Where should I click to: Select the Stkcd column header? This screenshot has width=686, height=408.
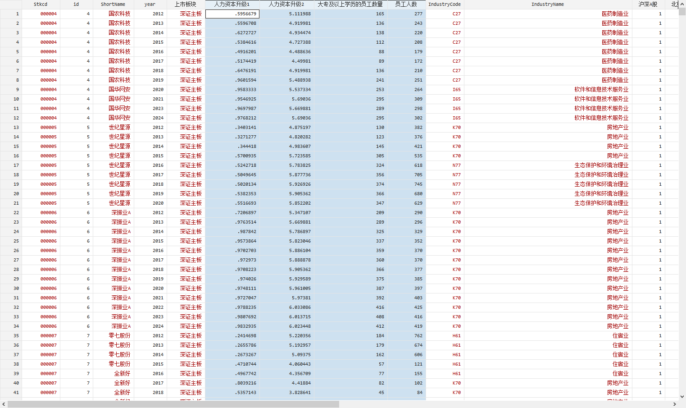41,4
